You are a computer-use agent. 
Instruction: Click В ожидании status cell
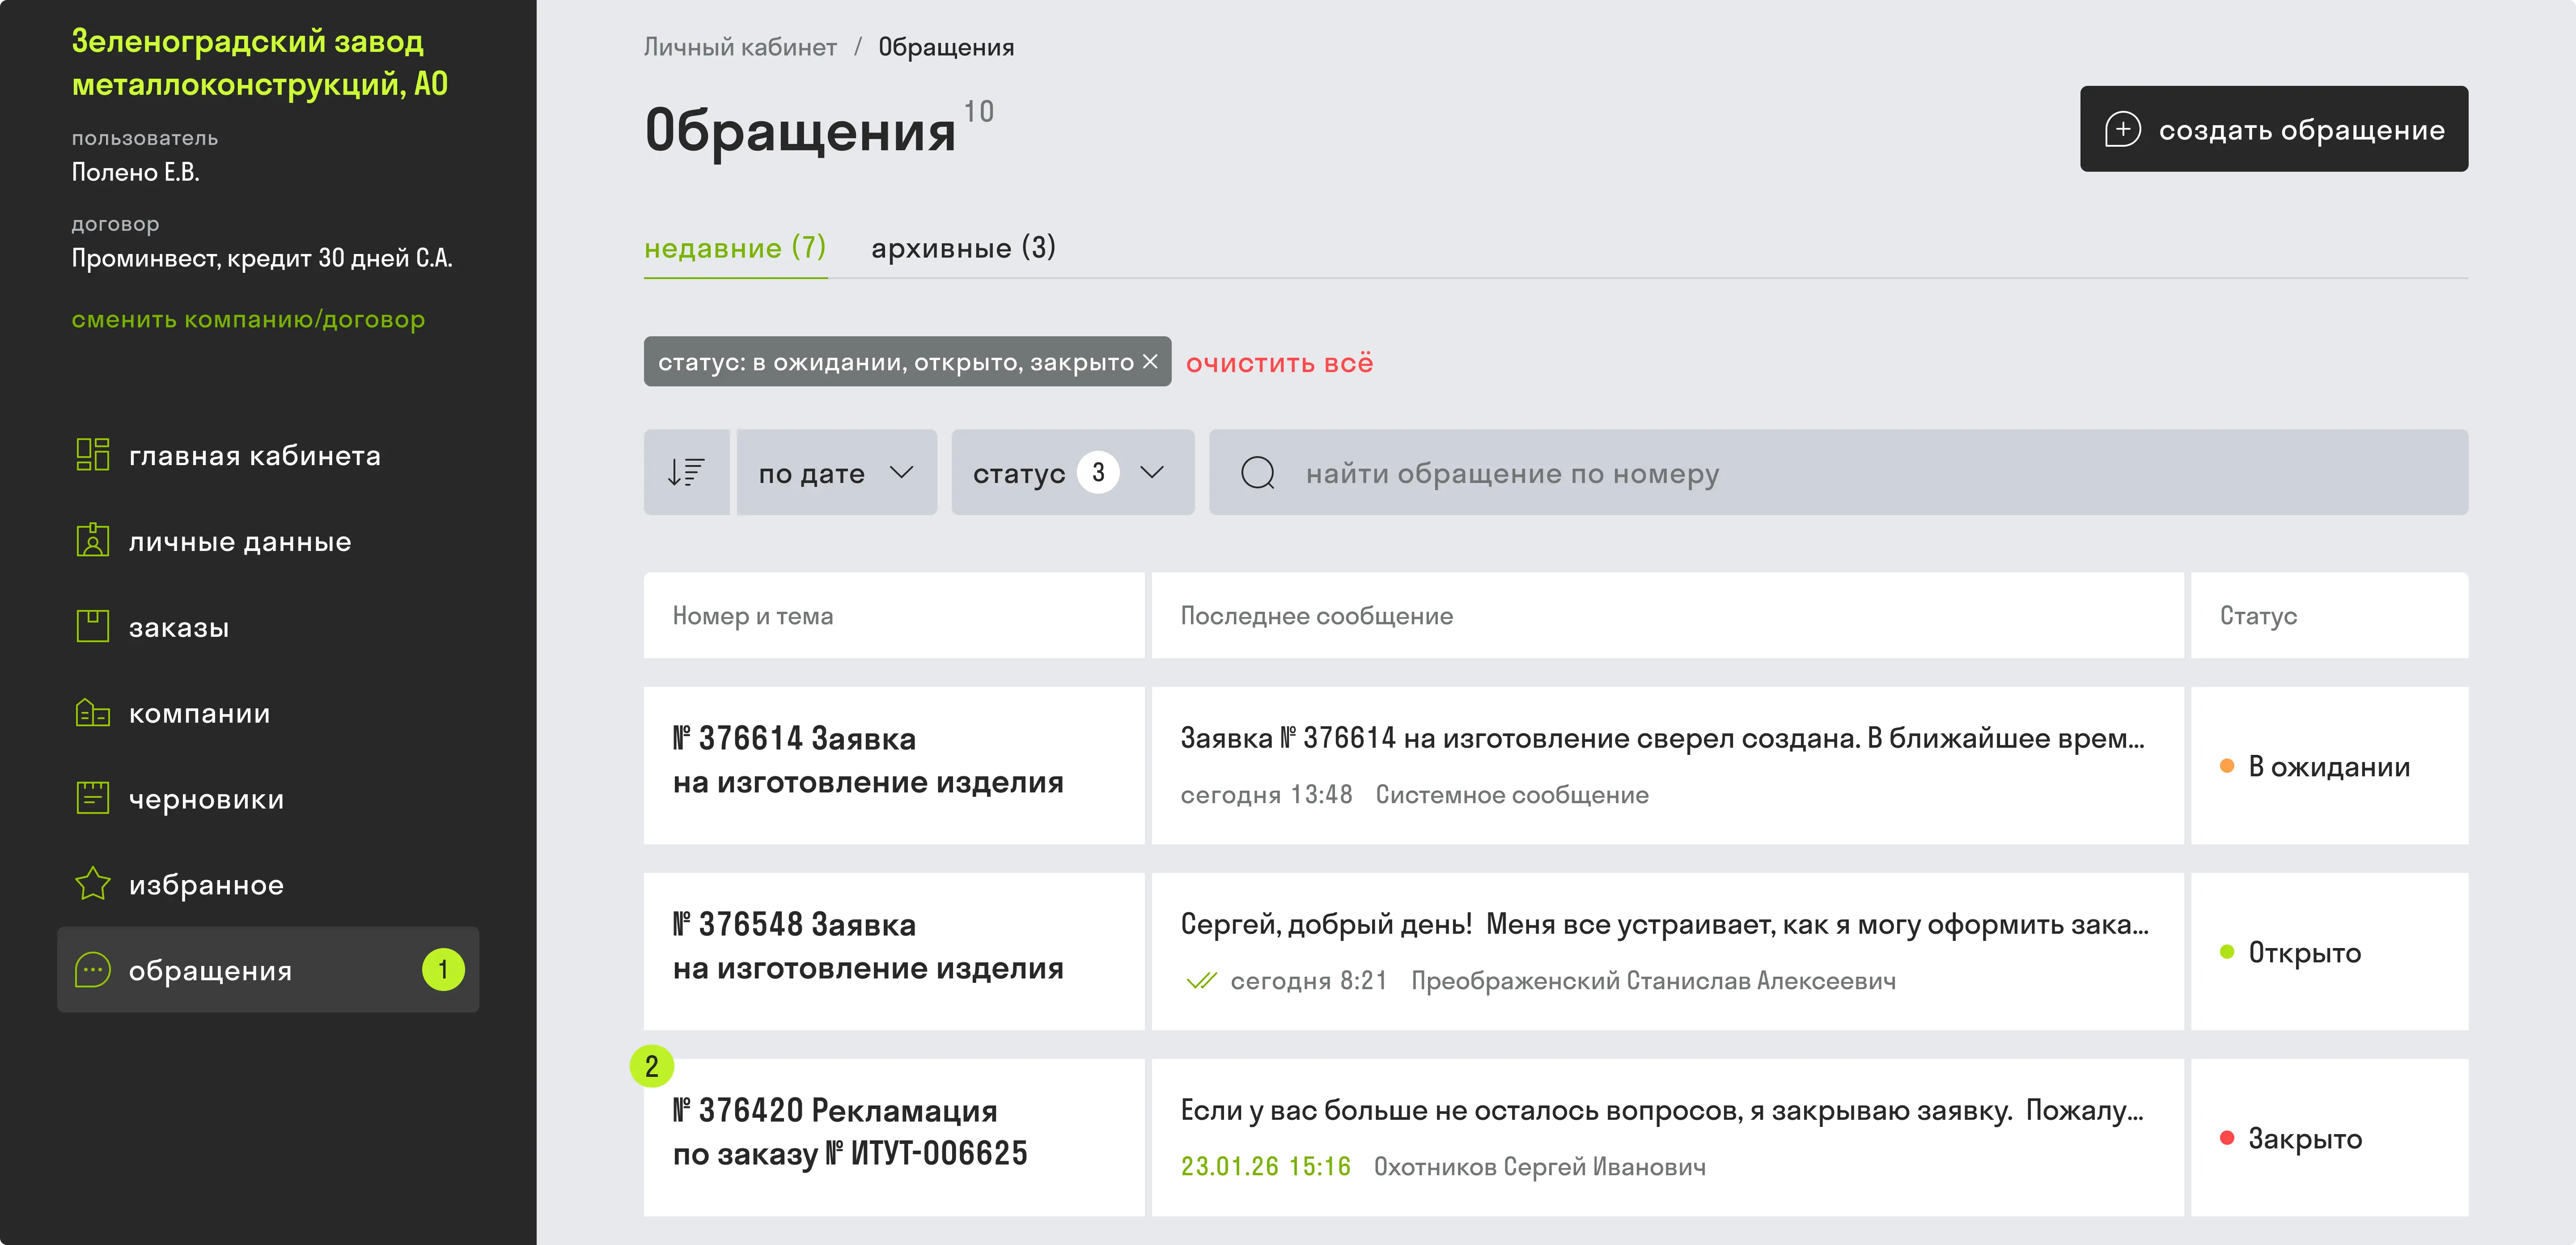[2329, 765]
